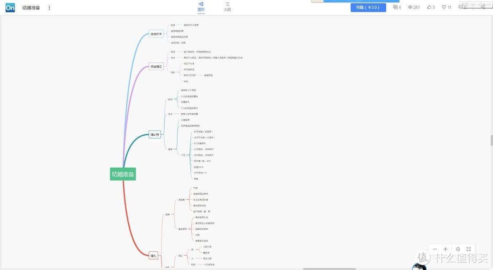Image resolution: width=493 pixels, height=270 pixels.
Task: Click the 八辆小车 node
Action: pyautogui.click(x=207, y=247)
